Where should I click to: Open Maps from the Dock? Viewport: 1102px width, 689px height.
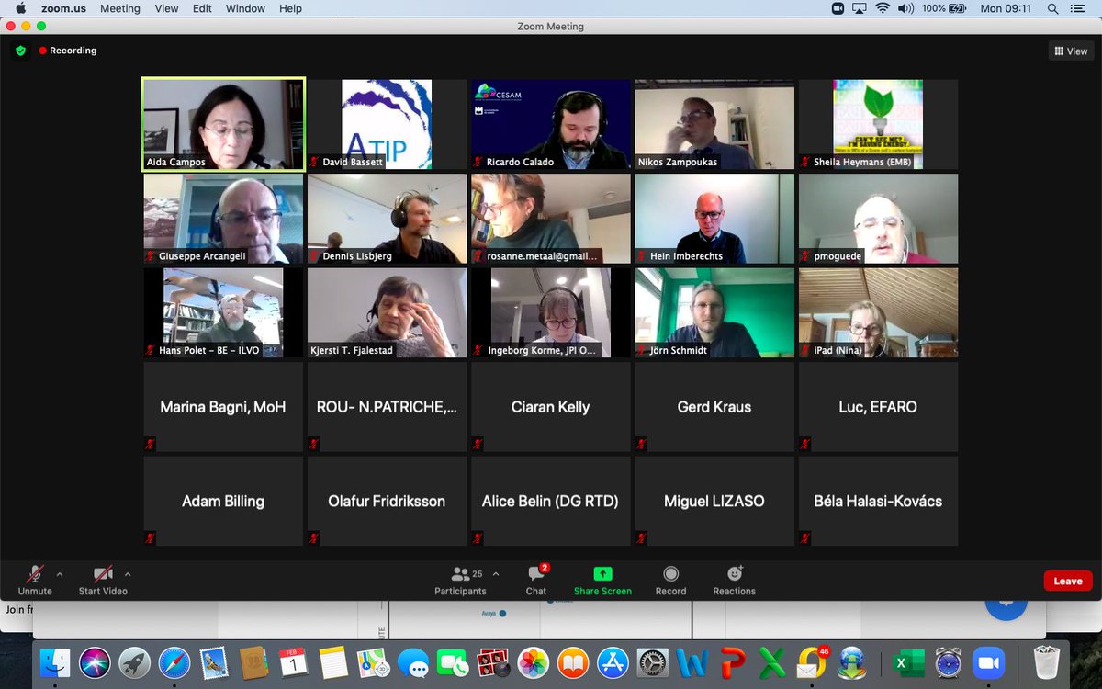pos(373,661)
